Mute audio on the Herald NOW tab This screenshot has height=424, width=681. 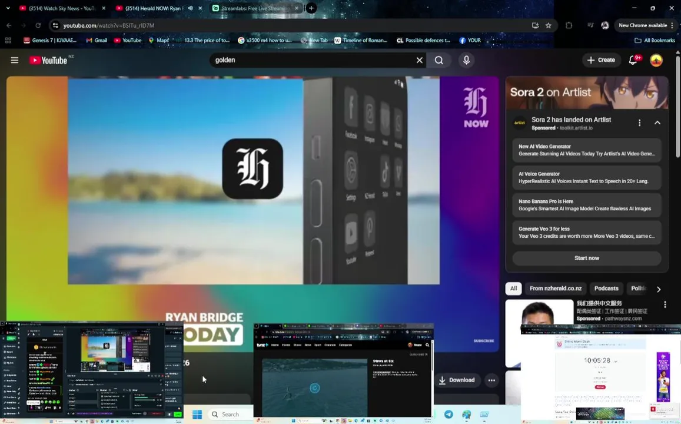click(x=190, y=8)
